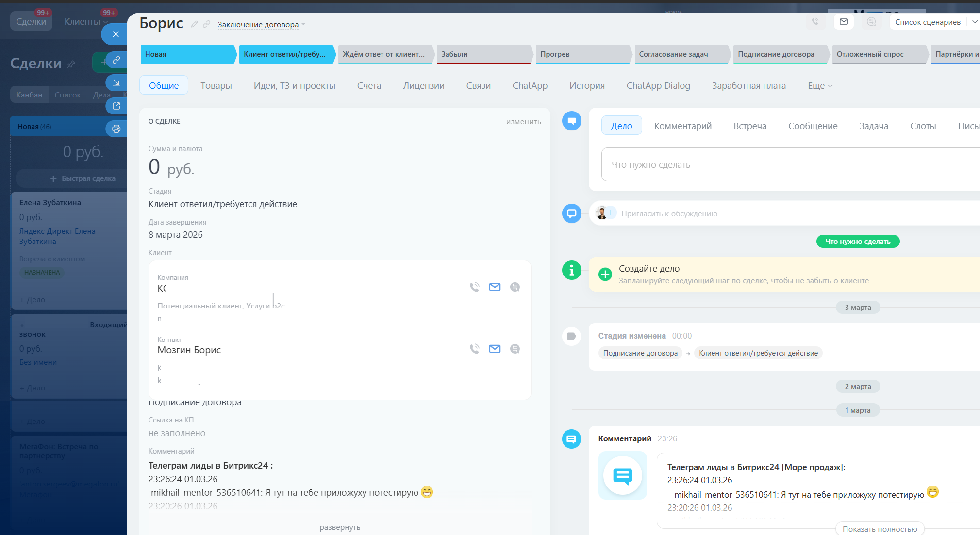Switch to the Товары tab
The image size is (980, 535).
(216, 86)
